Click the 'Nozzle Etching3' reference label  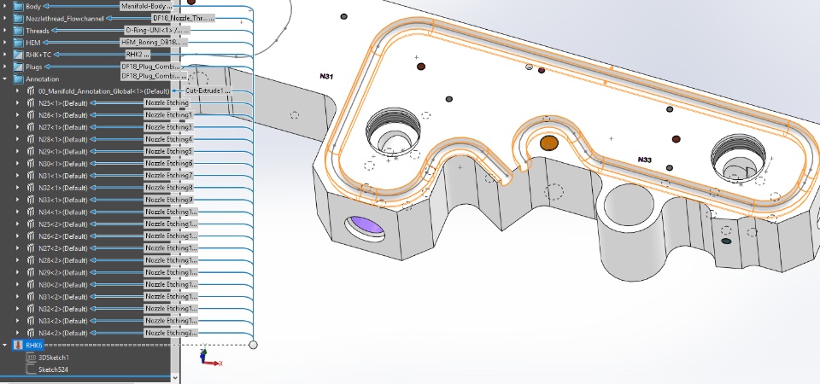169,127
